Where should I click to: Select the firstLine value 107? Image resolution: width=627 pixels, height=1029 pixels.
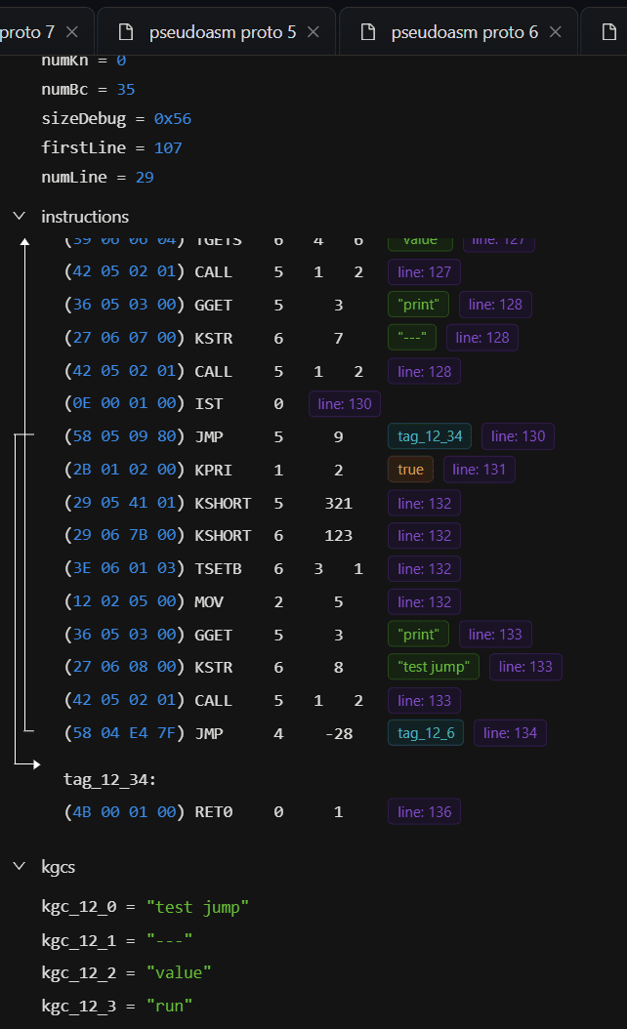pos(167,148)
